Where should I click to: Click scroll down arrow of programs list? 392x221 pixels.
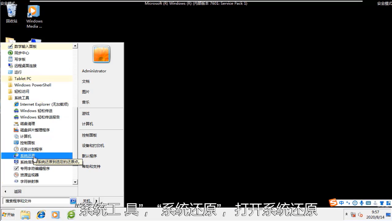[75, 182]
